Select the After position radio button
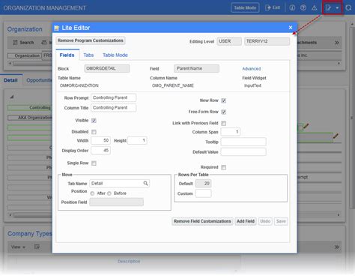This screenshot has width=355, height=276. [x=92, y=193]
